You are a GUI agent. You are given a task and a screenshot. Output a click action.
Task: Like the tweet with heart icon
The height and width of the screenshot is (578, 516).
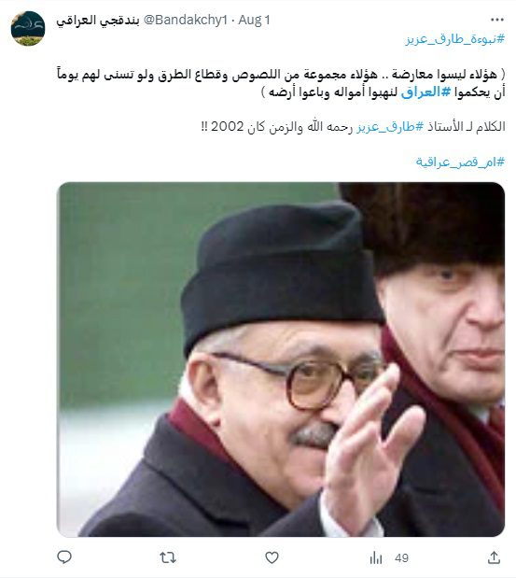click(272, 557)
